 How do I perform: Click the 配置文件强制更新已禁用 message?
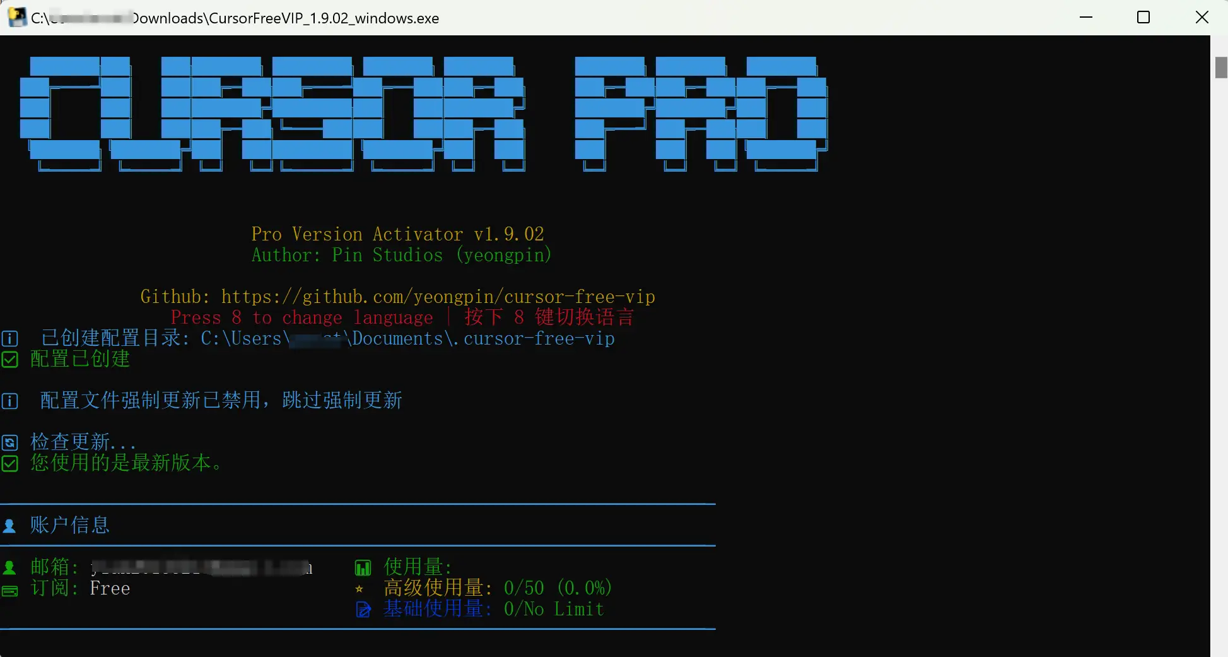tap(221, 401)
